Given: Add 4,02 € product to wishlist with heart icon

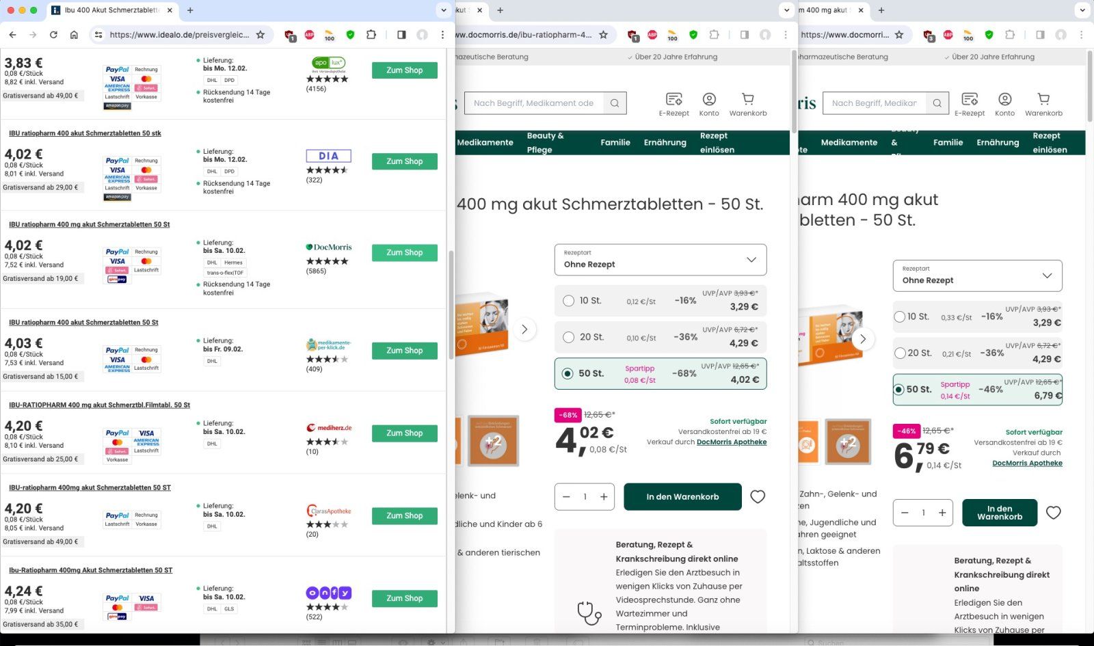Looking at the screenshot, I should point(758,497).
